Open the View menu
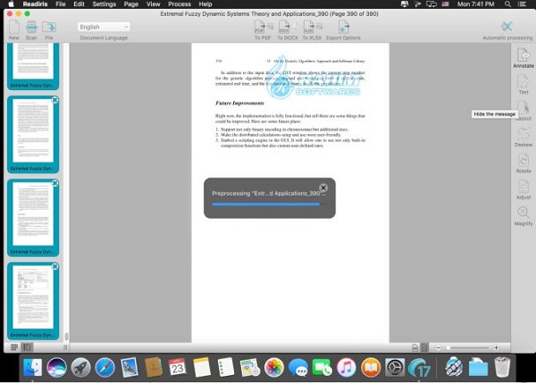 [x=153, y=4]
